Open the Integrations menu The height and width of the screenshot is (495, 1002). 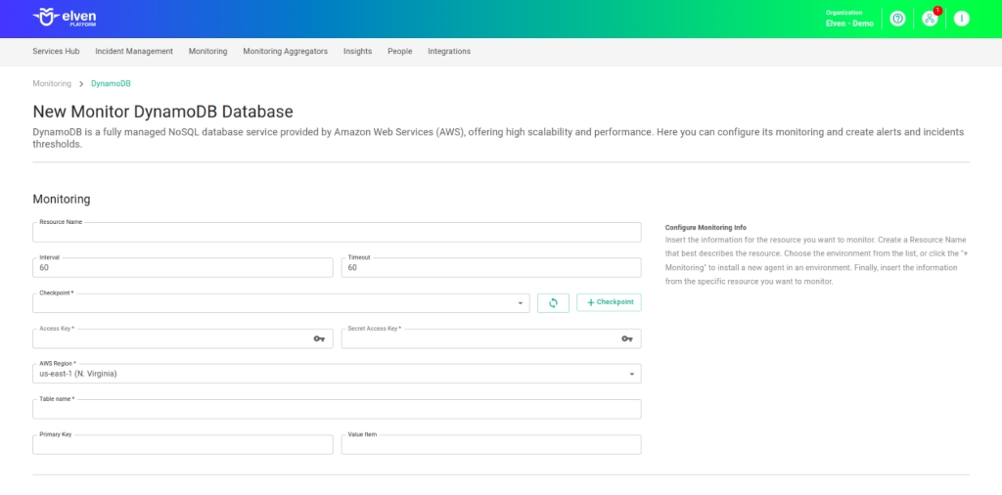449,52
